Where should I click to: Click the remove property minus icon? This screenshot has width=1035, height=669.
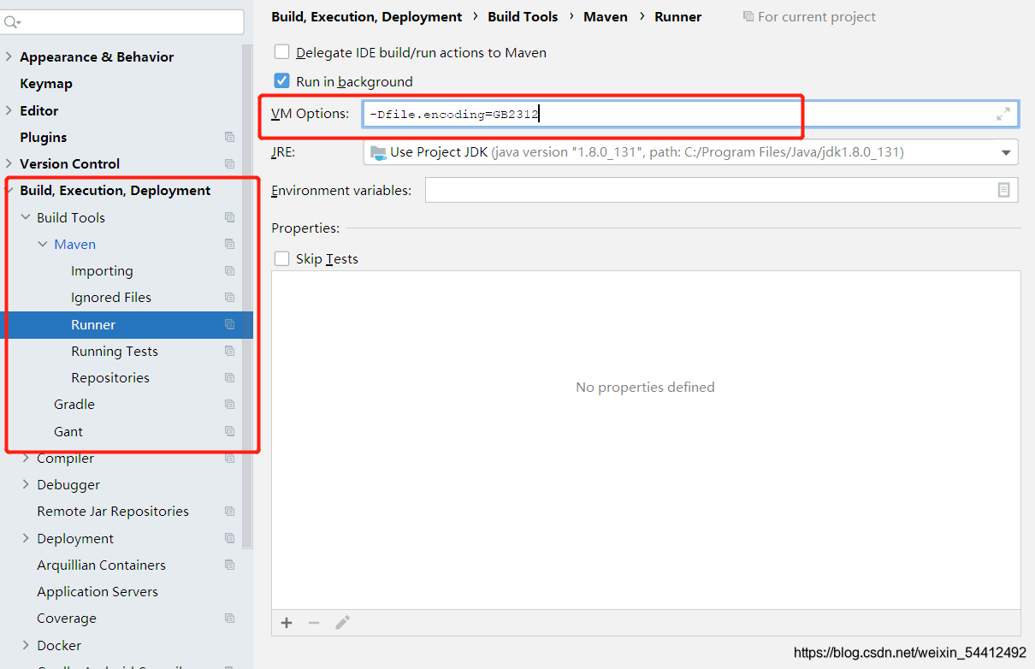coord(314,623)
